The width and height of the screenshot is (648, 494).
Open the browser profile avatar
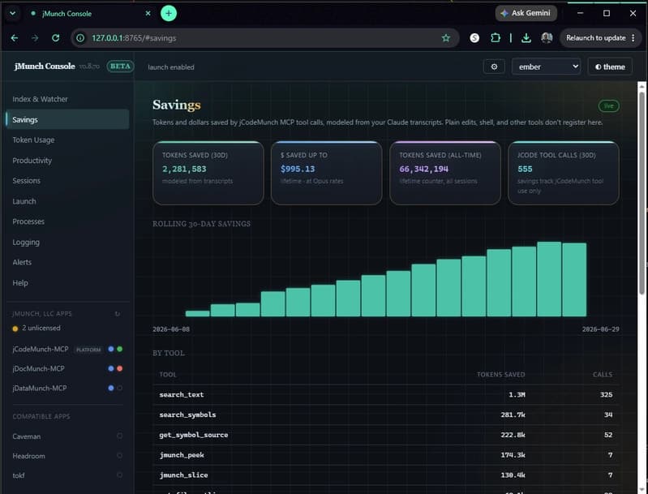click(547, 38)
